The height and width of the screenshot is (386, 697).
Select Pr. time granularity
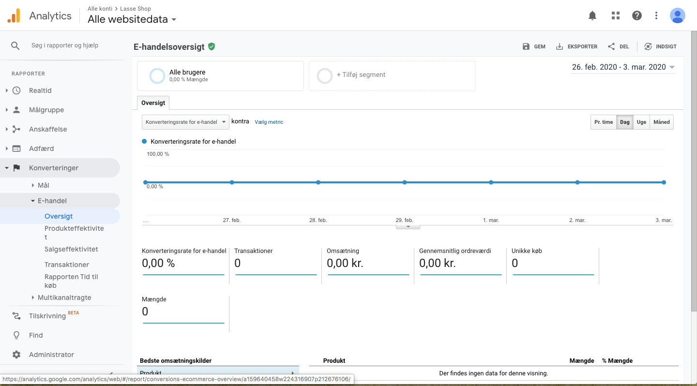click(x=604, y=122)
